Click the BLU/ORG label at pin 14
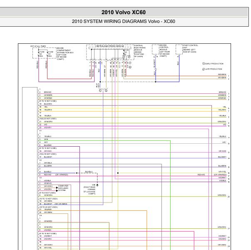Screen dimensions: 251x250 click(48, 104)
